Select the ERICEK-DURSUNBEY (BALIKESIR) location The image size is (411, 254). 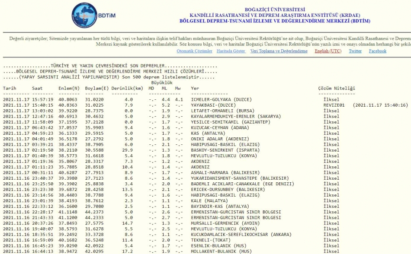click(228, 190)
